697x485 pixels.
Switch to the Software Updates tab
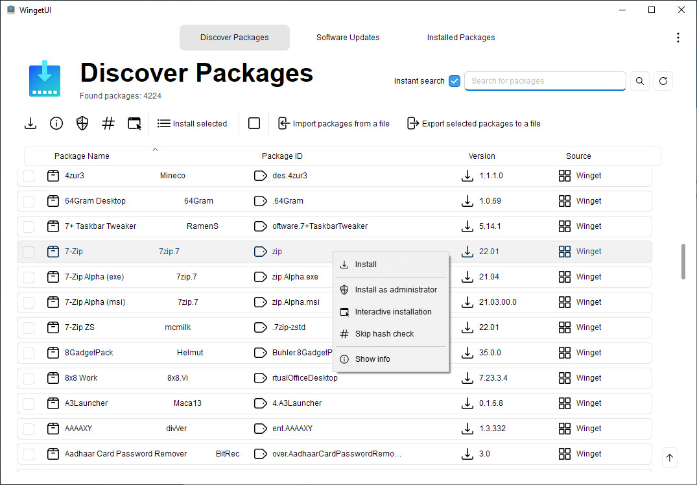tap(348, 38)
